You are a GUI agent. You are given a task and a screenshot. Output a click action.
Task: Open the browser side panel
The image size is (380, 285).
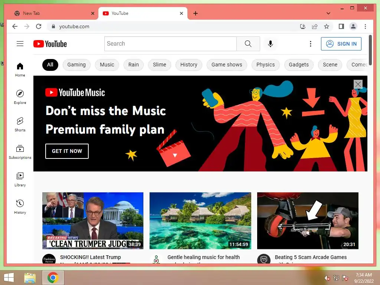click(341, 26)
